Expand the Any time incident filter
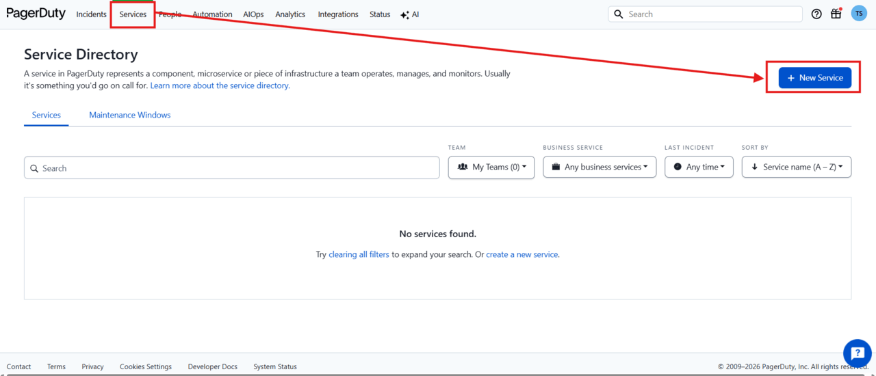 [699, 167]
